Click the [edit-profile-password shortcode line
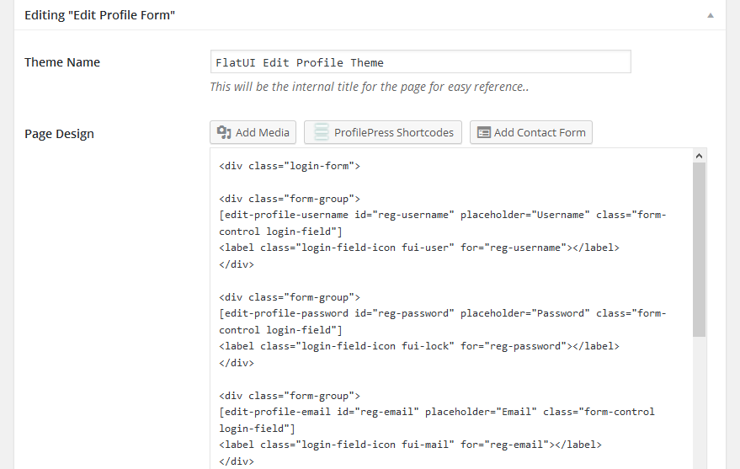This screenshot has width=740, height=469. click(x=443, y=313)
